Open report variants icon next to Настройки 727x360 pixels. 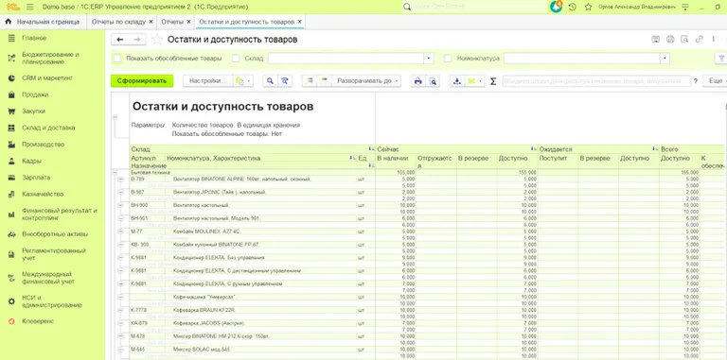click(243, 81)
